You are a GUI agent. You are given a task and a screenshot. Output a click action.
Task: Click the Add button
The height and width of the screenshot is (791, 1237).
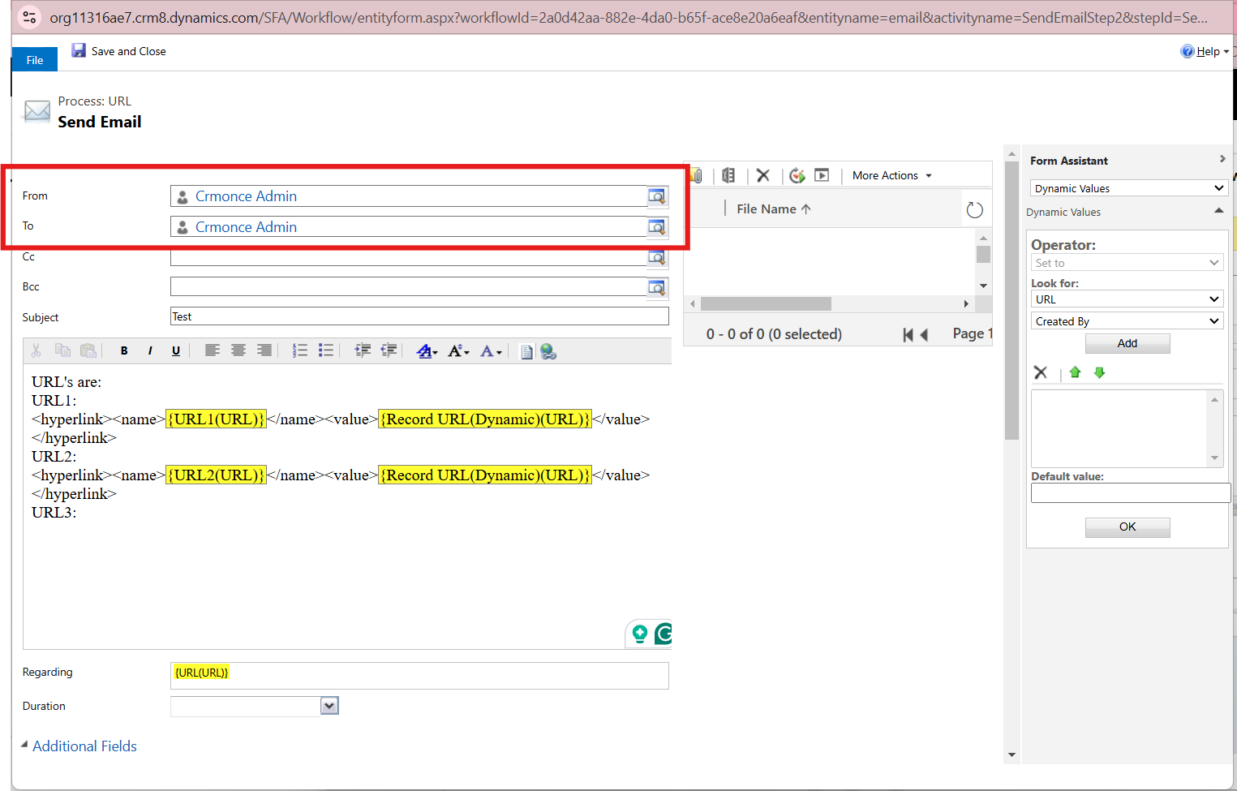click(x=1127, y=343)
